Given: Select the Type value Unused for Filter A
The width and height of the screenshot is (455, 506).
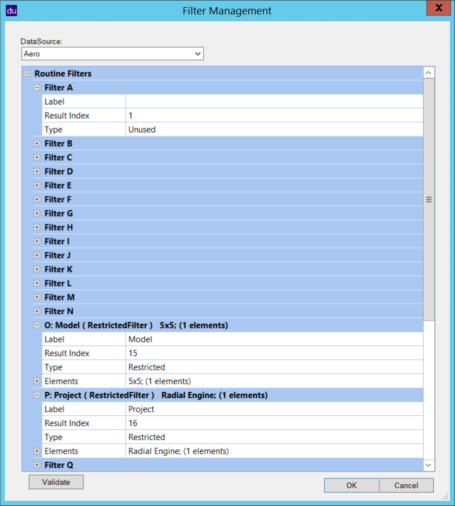Looking at the screenshot, I should coord(274,130).
